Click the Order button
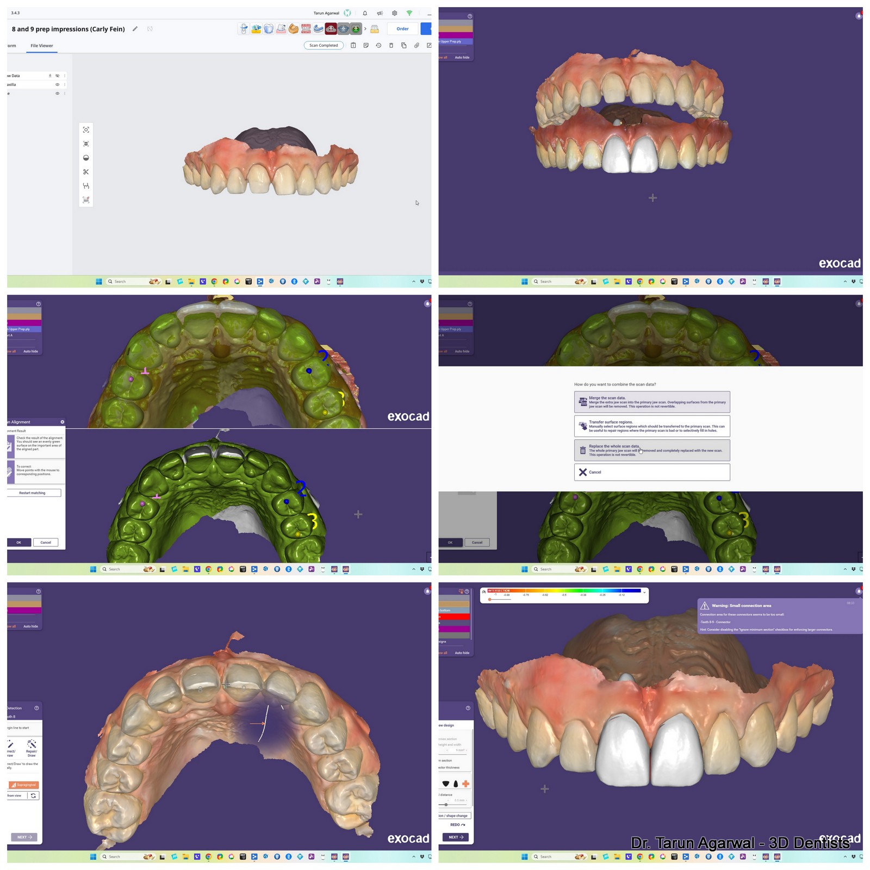The width and height of the screenshot is (870, 870). (x=402, y=29)
